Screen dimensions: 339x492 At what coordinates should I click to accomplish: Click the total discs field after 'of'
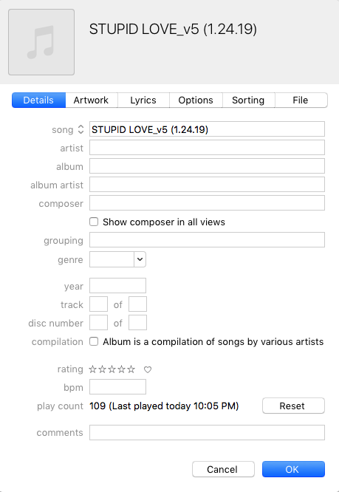(x=137, y=323)
